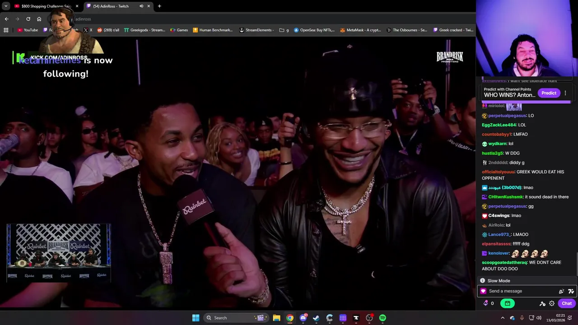Open The Osbournes bookmark
The height and width of the screenshot is (325, 578).
tap(406, 30)
